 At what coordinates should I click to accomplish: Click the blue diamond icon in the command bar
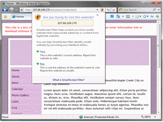(152, 17)
